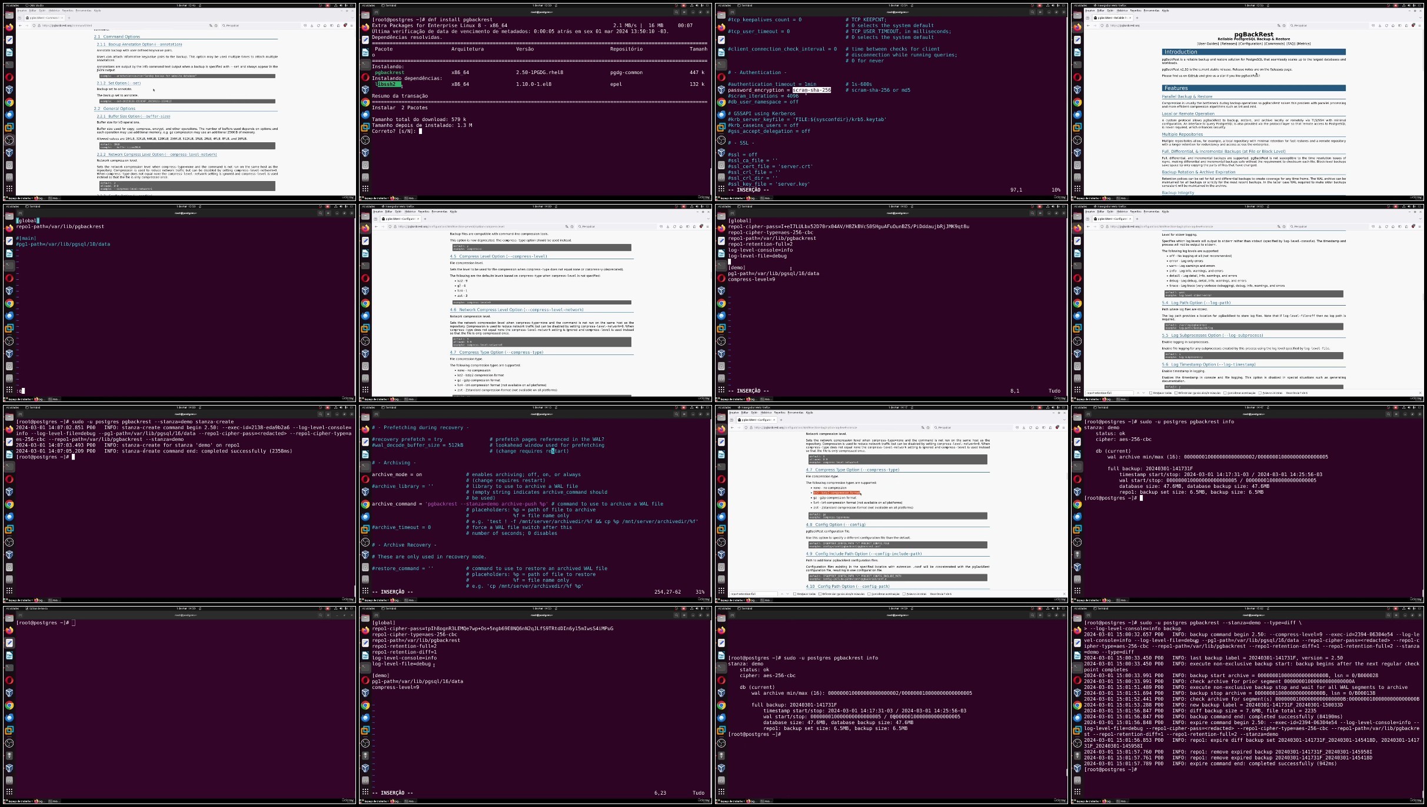
Task: Open Firefox hamburger menu on the Command Options page
Action: click(351, 25)
